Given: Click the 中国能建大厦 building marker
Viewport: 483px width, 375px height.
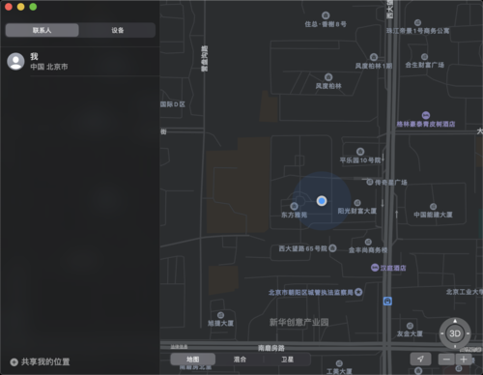Looking at the screenshot, I should click(433, 207).
